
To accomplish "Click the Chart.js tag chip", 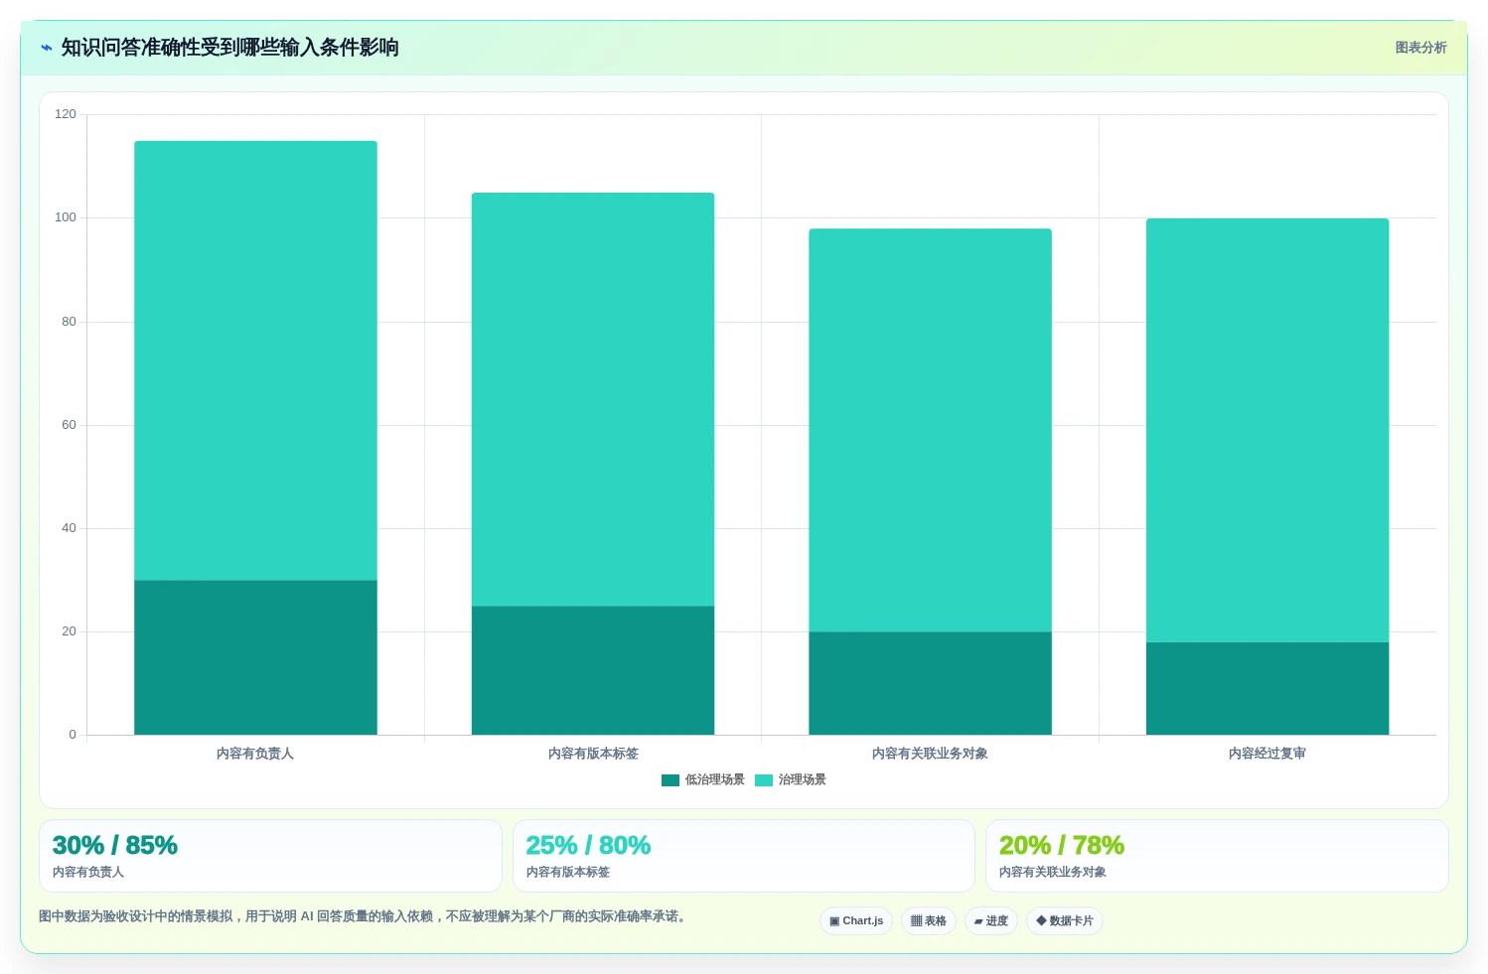I will [x=856, y=921].
